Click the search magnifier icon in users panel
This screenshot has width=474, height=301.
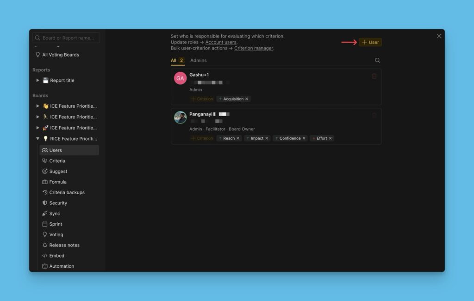(377, 61)
